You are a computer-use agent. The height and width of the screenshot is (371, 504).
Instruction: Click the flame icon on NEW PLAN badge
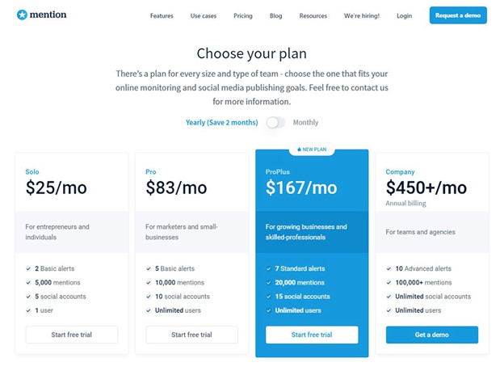click(299, 150)
